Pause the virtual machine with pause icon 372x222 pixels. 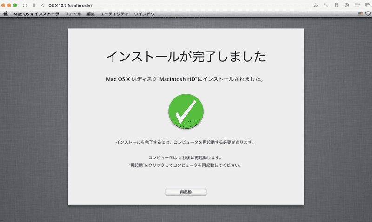point(34,5)
